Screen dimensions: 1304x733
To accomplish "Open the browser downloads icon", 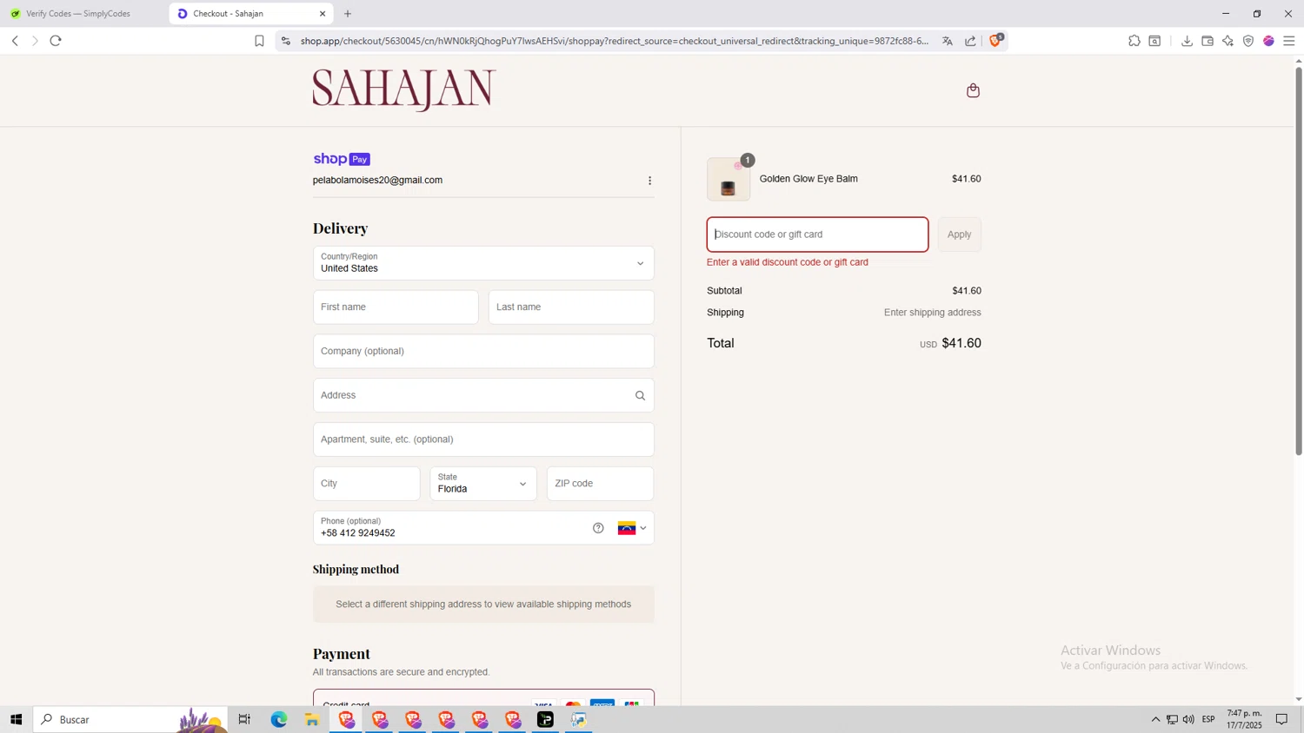I will pos(1187,41).
